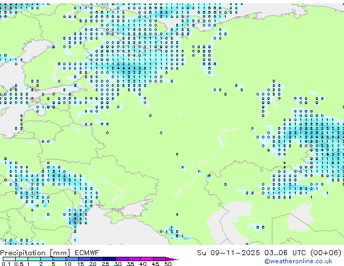The width and height of the screenshot is (344, 266).
Task: Click the '03..06 UTC' time text
Action: tap(285, 253)
